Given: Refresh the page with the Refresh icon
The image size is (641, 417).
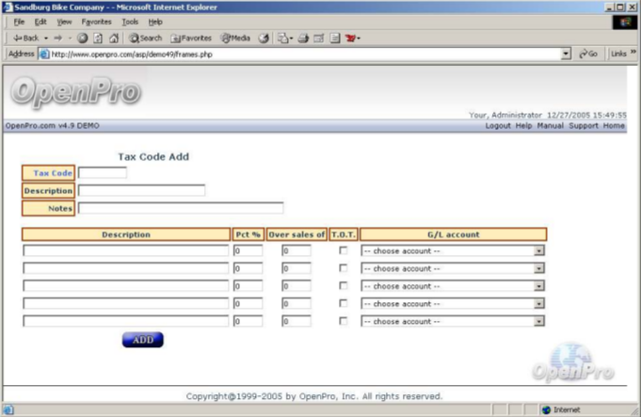Looking at the screenshot, I should 98,39.
